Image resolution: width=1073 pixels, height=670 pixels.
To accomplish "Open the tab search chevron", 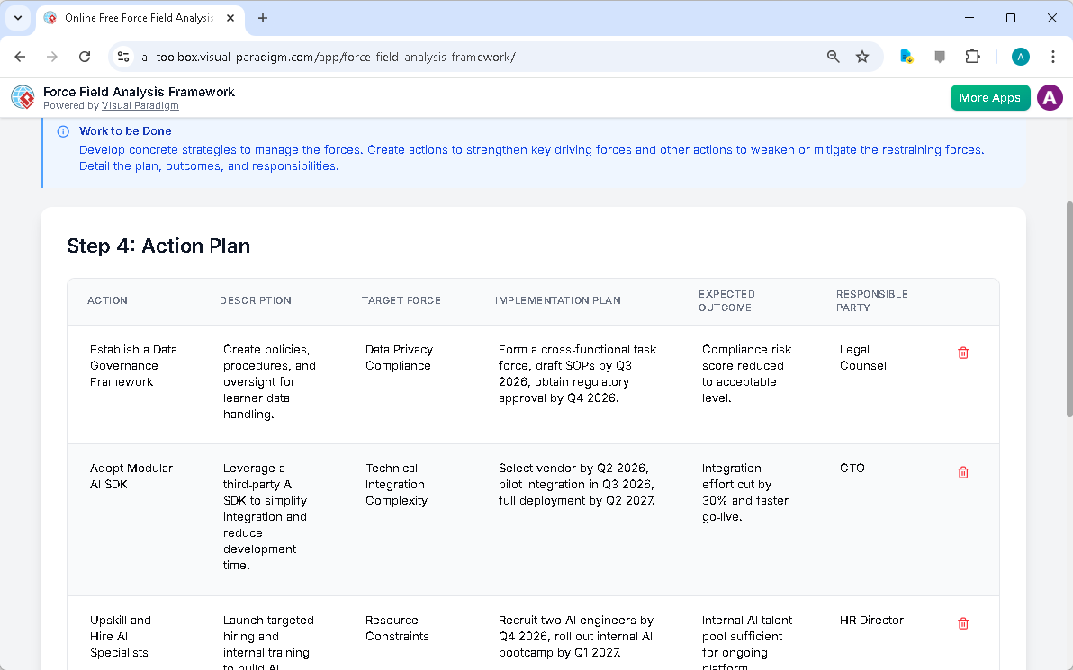I will pyautogui.click(x=18, y=18).
